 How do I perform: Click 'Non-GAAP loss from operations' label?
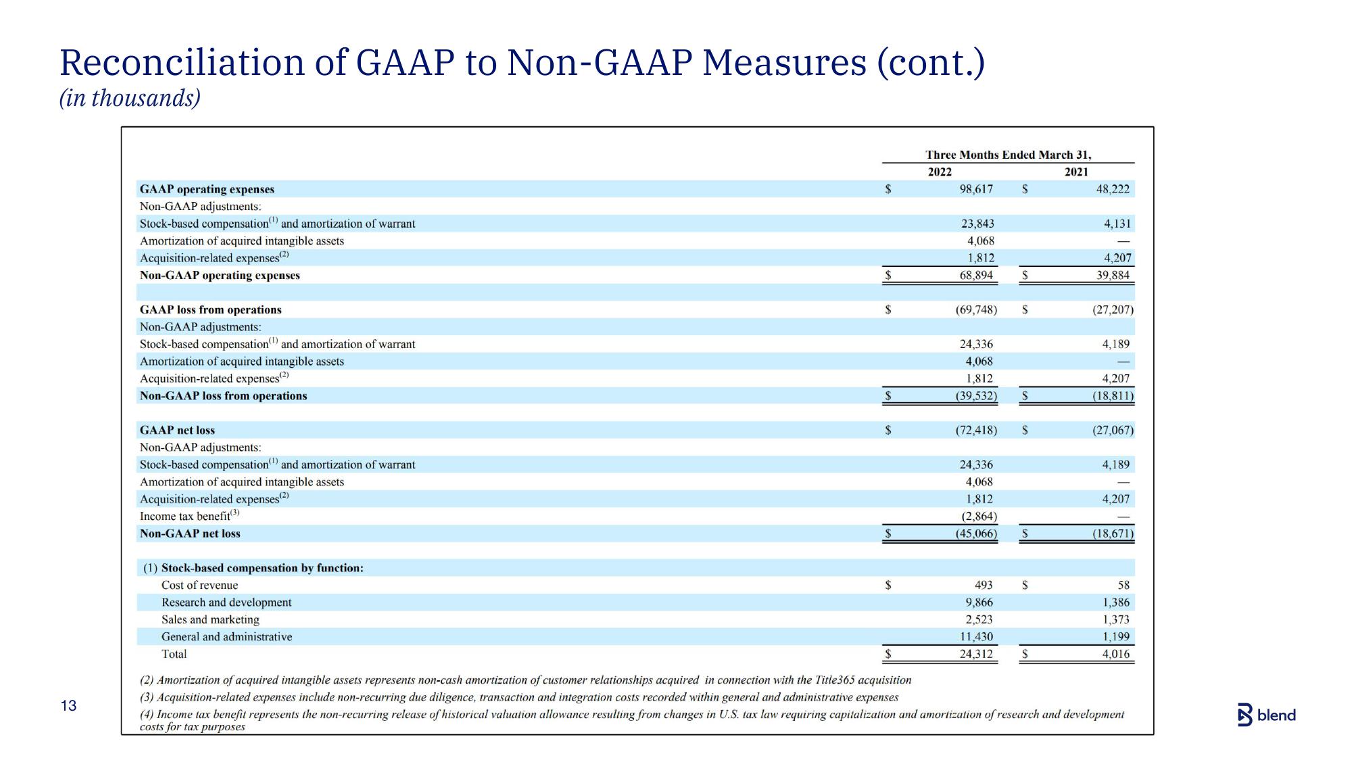[223, 396]
